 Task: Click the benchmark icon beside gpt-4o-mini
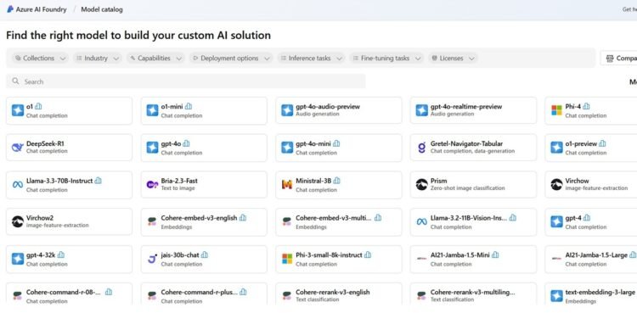(x=336, y=143)
